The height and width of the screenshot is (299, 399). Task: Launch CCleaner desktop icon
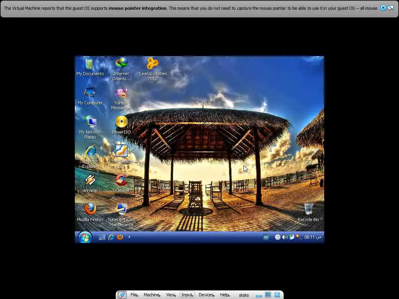point(121,184)
